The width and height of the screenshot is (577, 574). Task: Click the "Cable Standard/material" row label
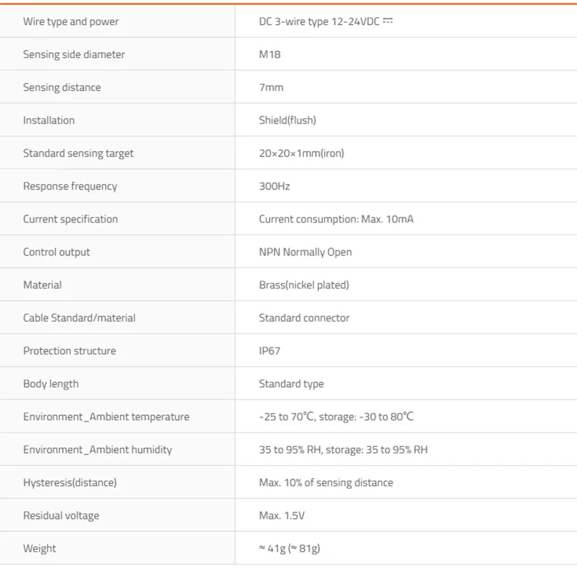tap(79, 319)
